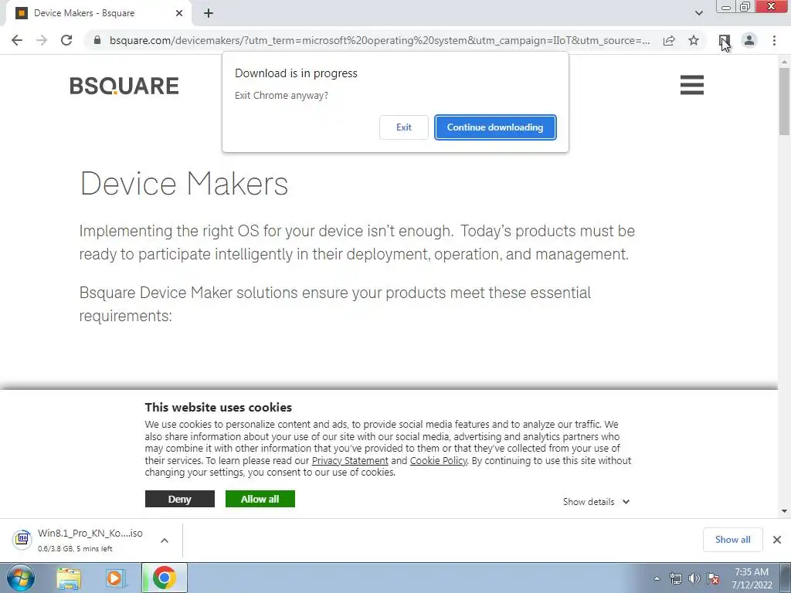
Task: Close the downloads bar
Action: pos(777,540)
